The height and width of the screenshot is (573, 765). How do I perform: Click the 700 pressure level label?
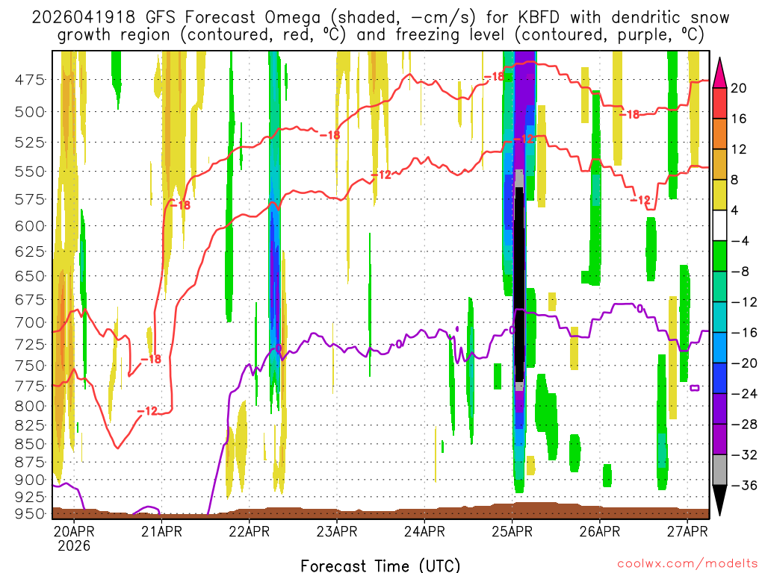pos(30,322)
